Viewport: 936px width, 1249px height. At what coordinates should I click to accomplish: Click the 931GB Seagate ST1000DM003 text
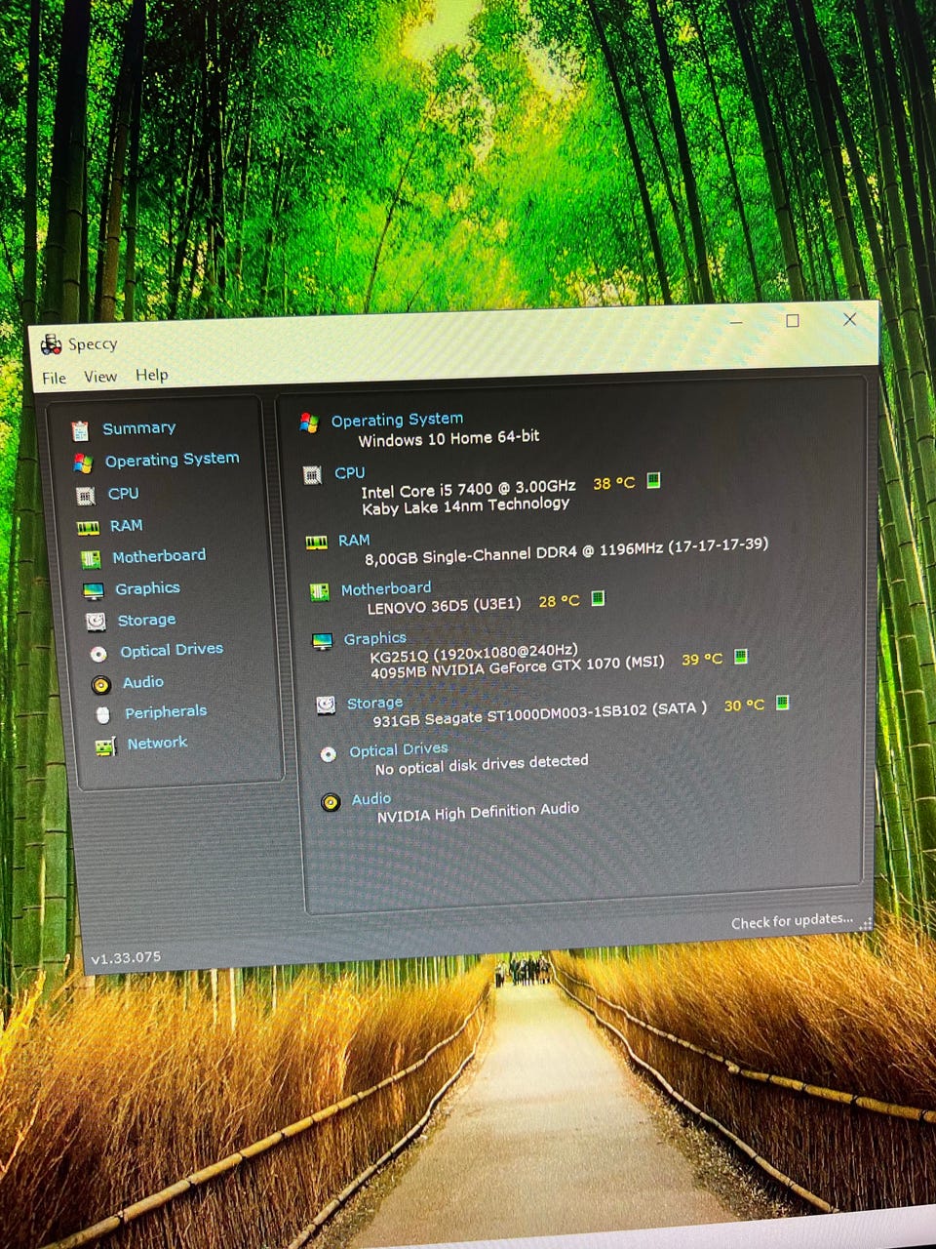pos(540,713)
